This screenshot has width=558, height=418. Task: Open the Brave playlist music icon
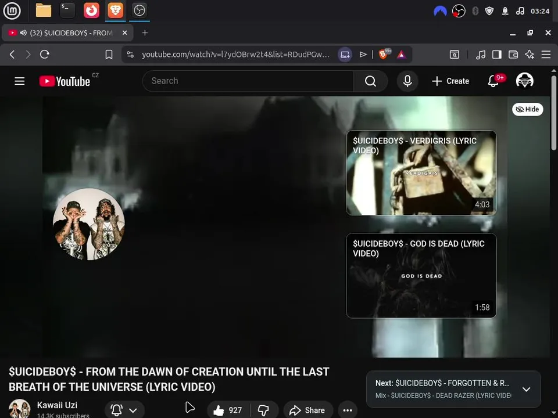(x=481, y=55)
